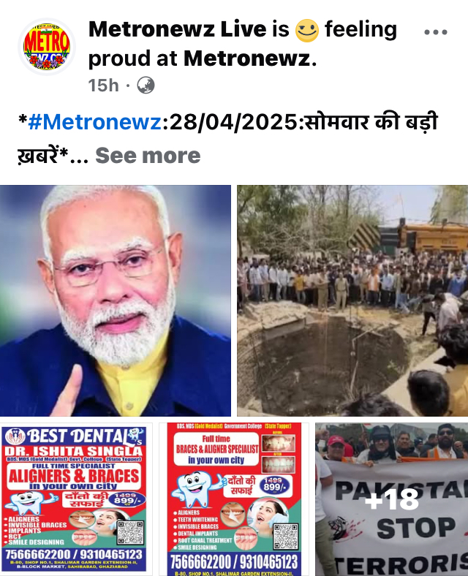The image size is (468, 576).
Task: Open Metronewz Live profile picture
Action: click(47, 47)
